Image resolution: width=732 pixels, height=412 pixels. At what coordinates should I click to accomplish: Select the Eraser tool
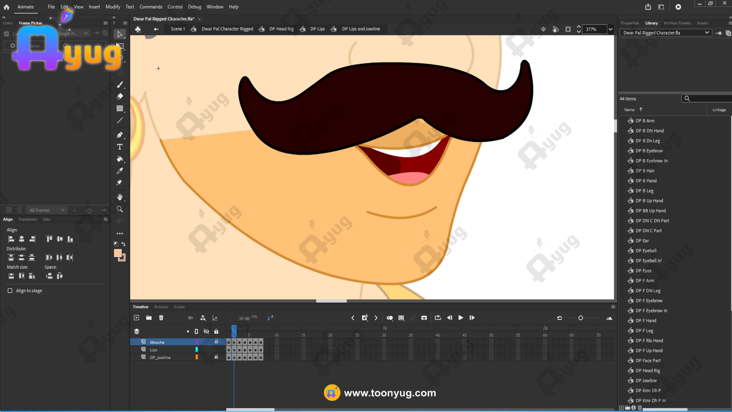point(120,97)
